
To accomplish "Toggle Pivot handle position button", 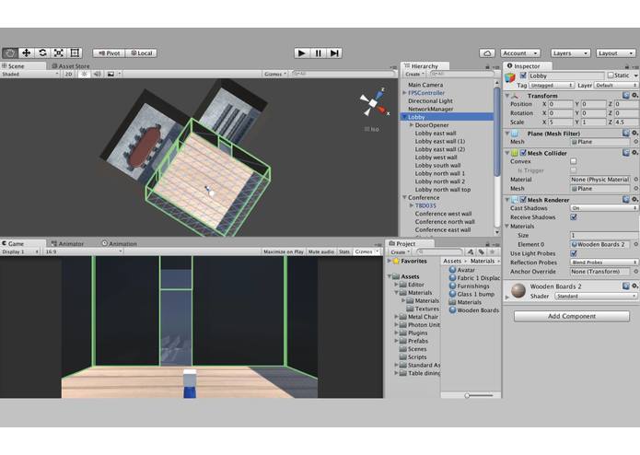I will pyautogui.click(x=109, y=53).
